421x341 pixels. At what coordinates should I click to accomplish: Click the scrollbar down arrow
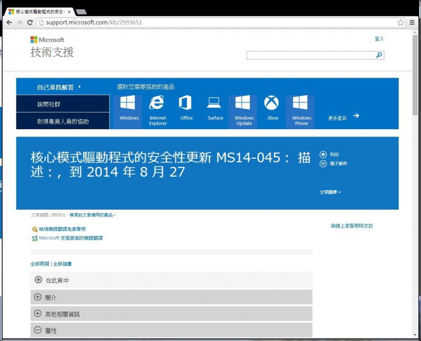pyautogui.click(x=415, y=335)
